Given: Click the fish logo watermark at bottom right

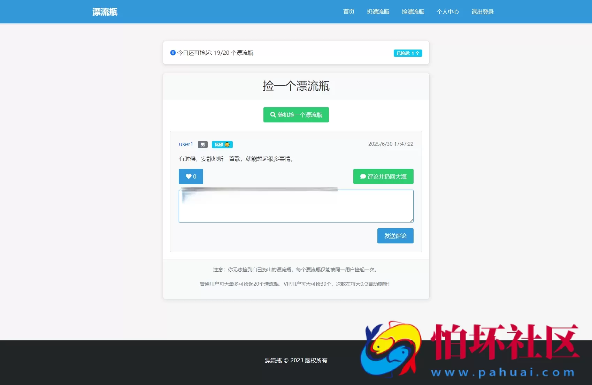Looking at the screenshot, I should [x=389, y=349].
